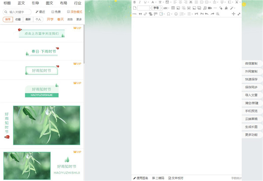Expand the font color A dropdown arrow

[x=156, y=2]
